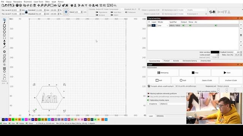Viewport: 243px width, 136px height.
Task: Click the Szerokość width input field
Action: coord(40,10)
